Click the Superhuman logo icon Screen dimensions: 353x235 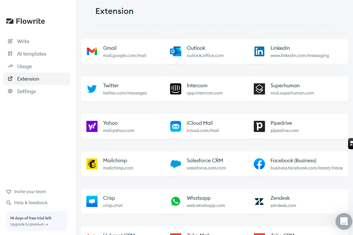pyautogui.click(x=259, y=89)
